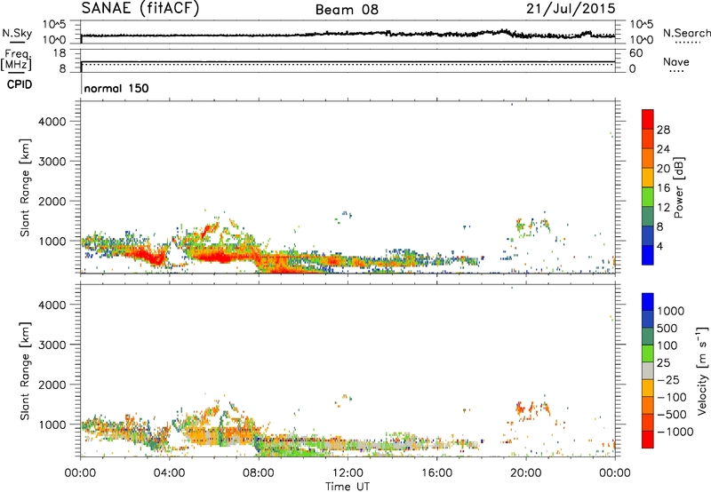
Task: Click the 24 label on the Power colorbar
Action: pos(663,149)
